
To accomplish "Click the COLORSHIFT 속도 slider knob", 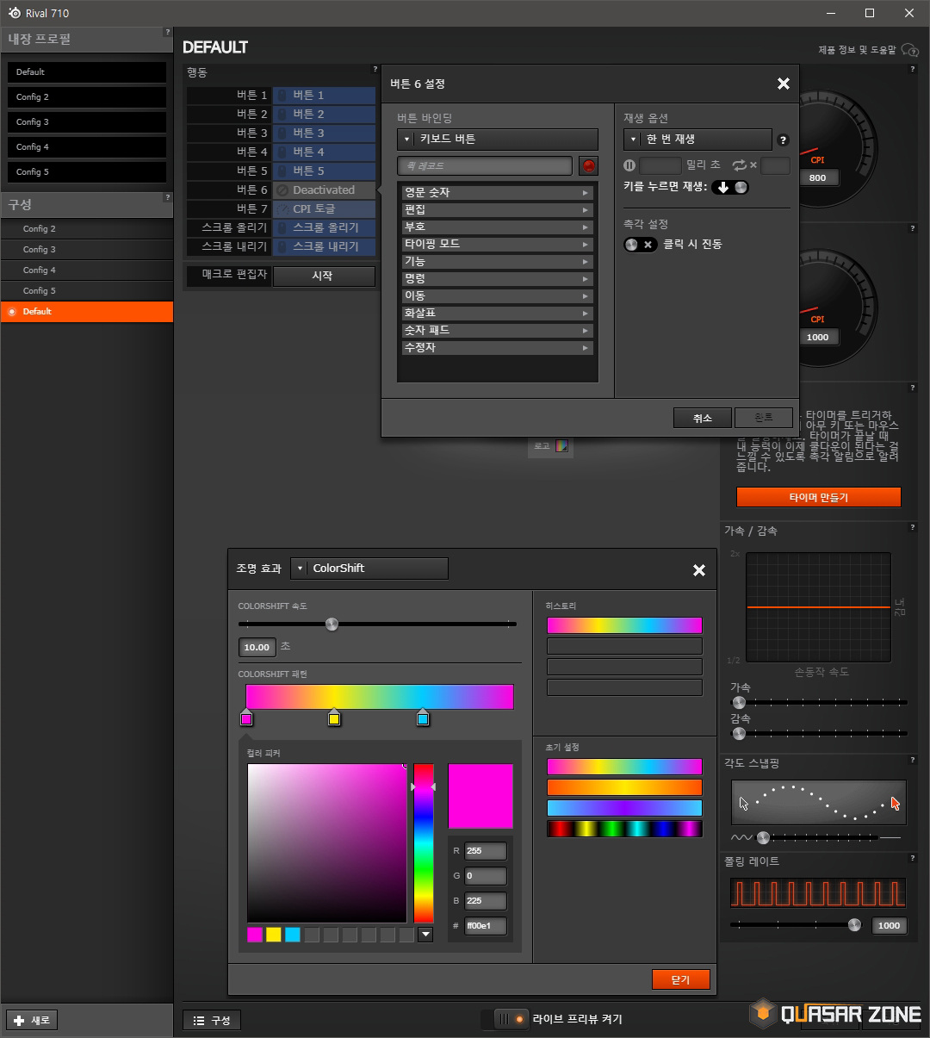I will 332,624.
